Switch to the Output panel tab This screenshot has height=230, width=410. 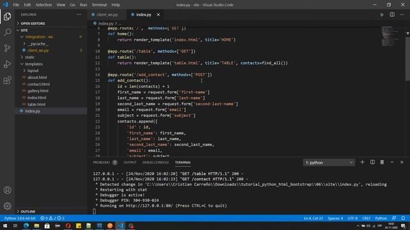coord(130,162)
